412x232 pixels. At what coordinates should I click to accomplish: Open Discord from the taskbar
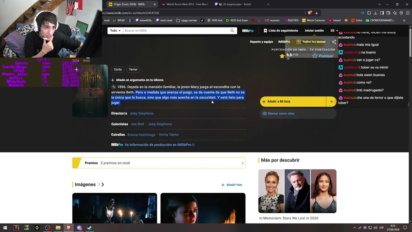point(79,228)
